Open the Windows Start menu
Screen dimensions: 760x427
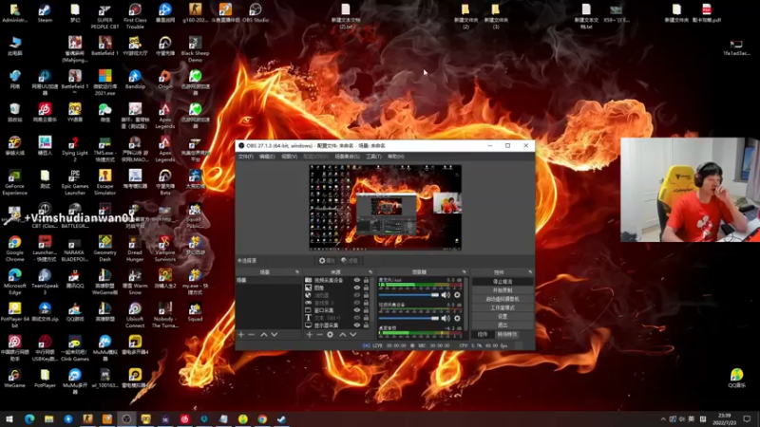pyautogui.click(x=9, y=418)
